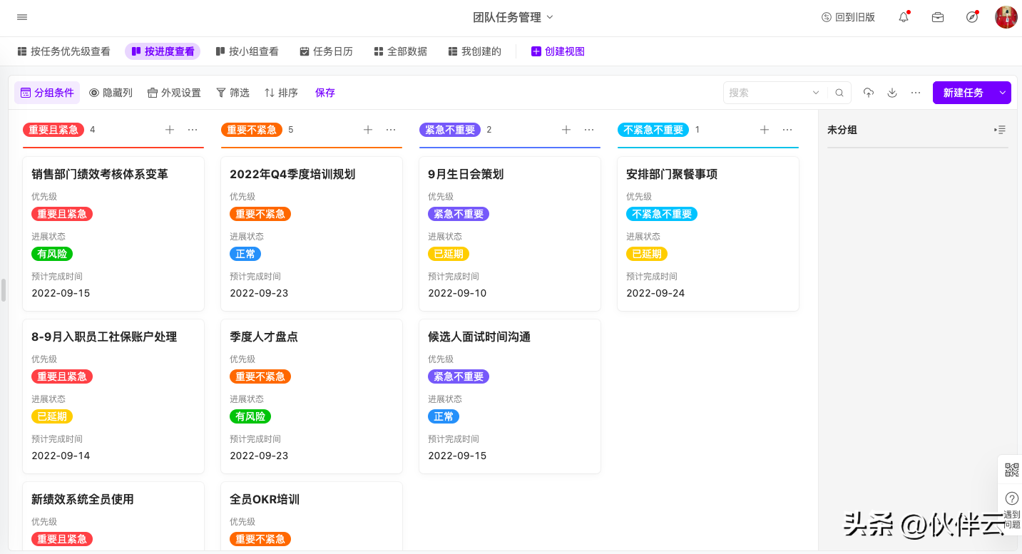Image resolution: width=1022 pixels, height=554 pixels.
Task: Toggle the 分组条件 grouping option
Action: [47, 93]
